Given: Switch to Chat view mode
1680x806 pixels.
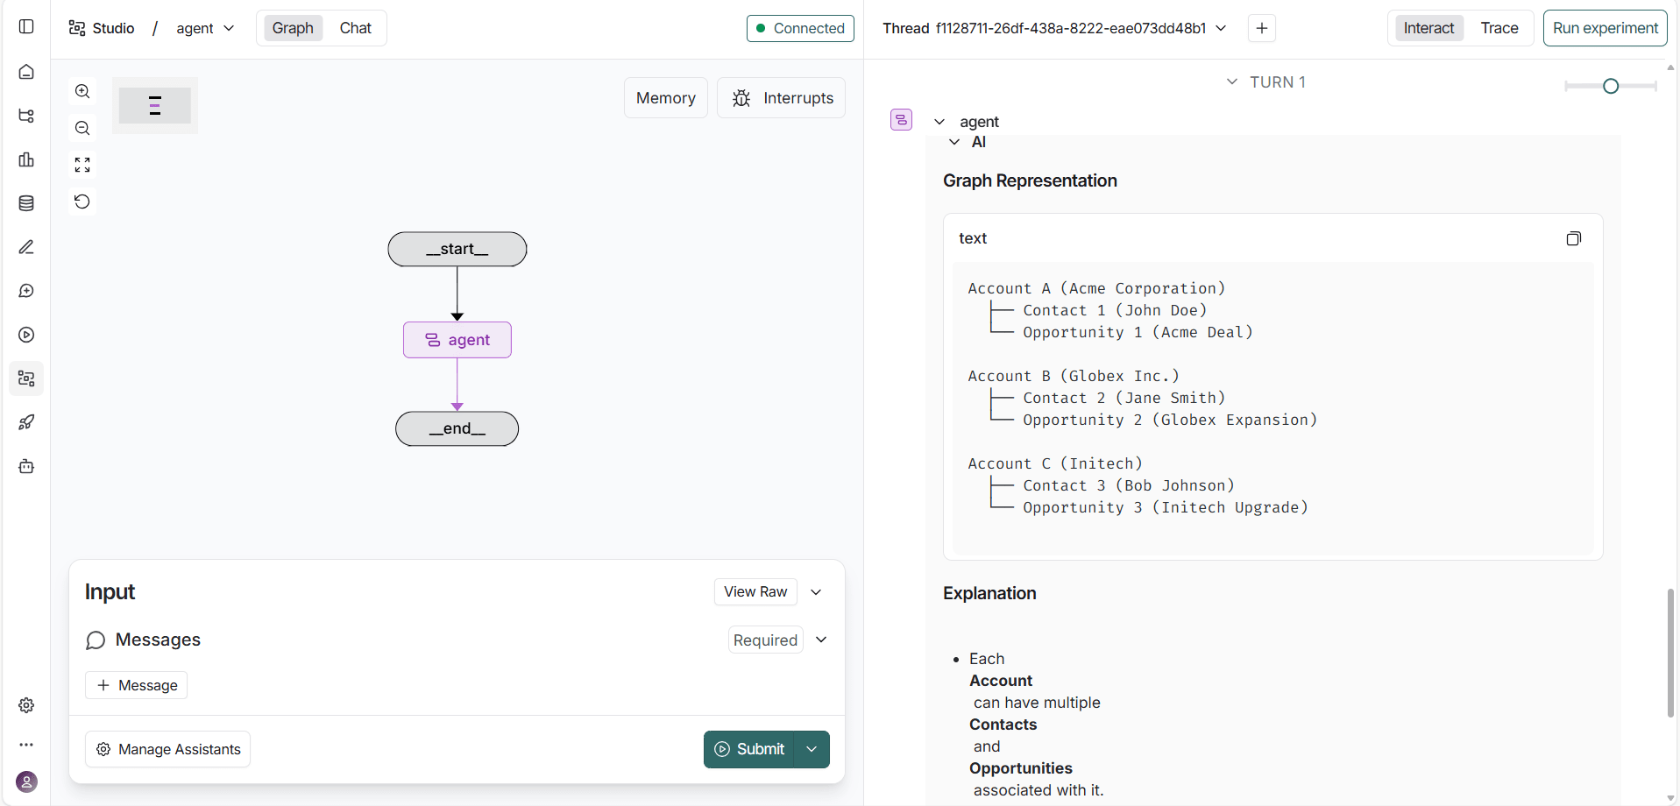Looking at the screenshot, I should 355,28.
